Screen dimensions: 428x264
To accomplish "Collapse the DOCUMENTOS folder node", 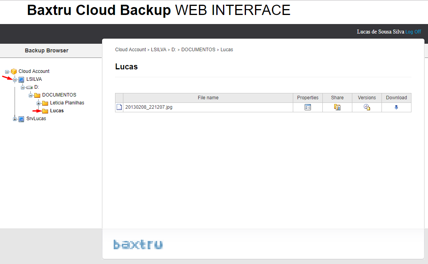I will tap(31, 95).
